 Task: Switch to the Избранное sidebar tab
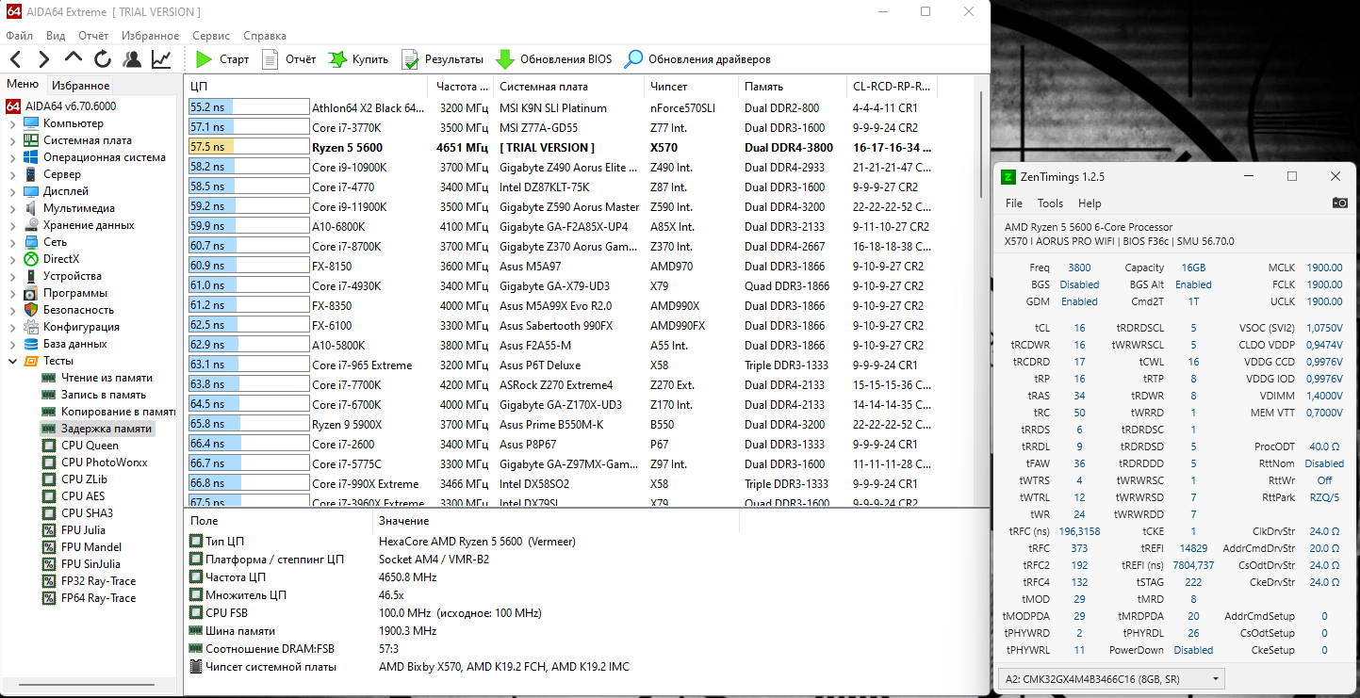pos(81,85)
